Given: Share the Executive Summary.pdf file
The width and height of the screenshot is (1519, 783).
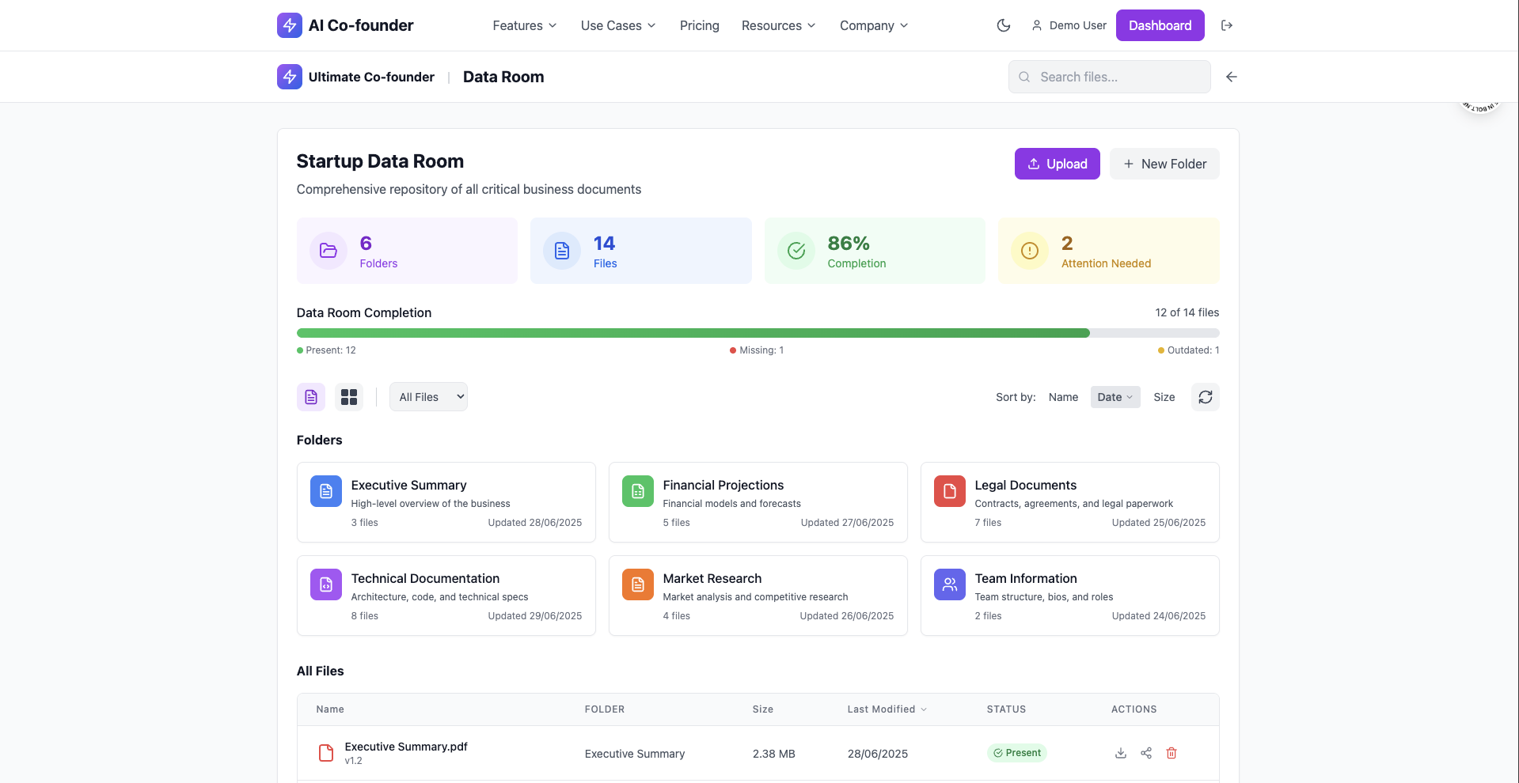Looking at the screenshot, I should 1146,753.
